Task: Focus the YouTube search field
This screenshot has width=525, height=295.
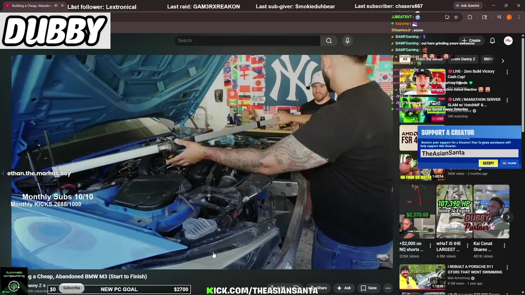Action: point(247,41)
